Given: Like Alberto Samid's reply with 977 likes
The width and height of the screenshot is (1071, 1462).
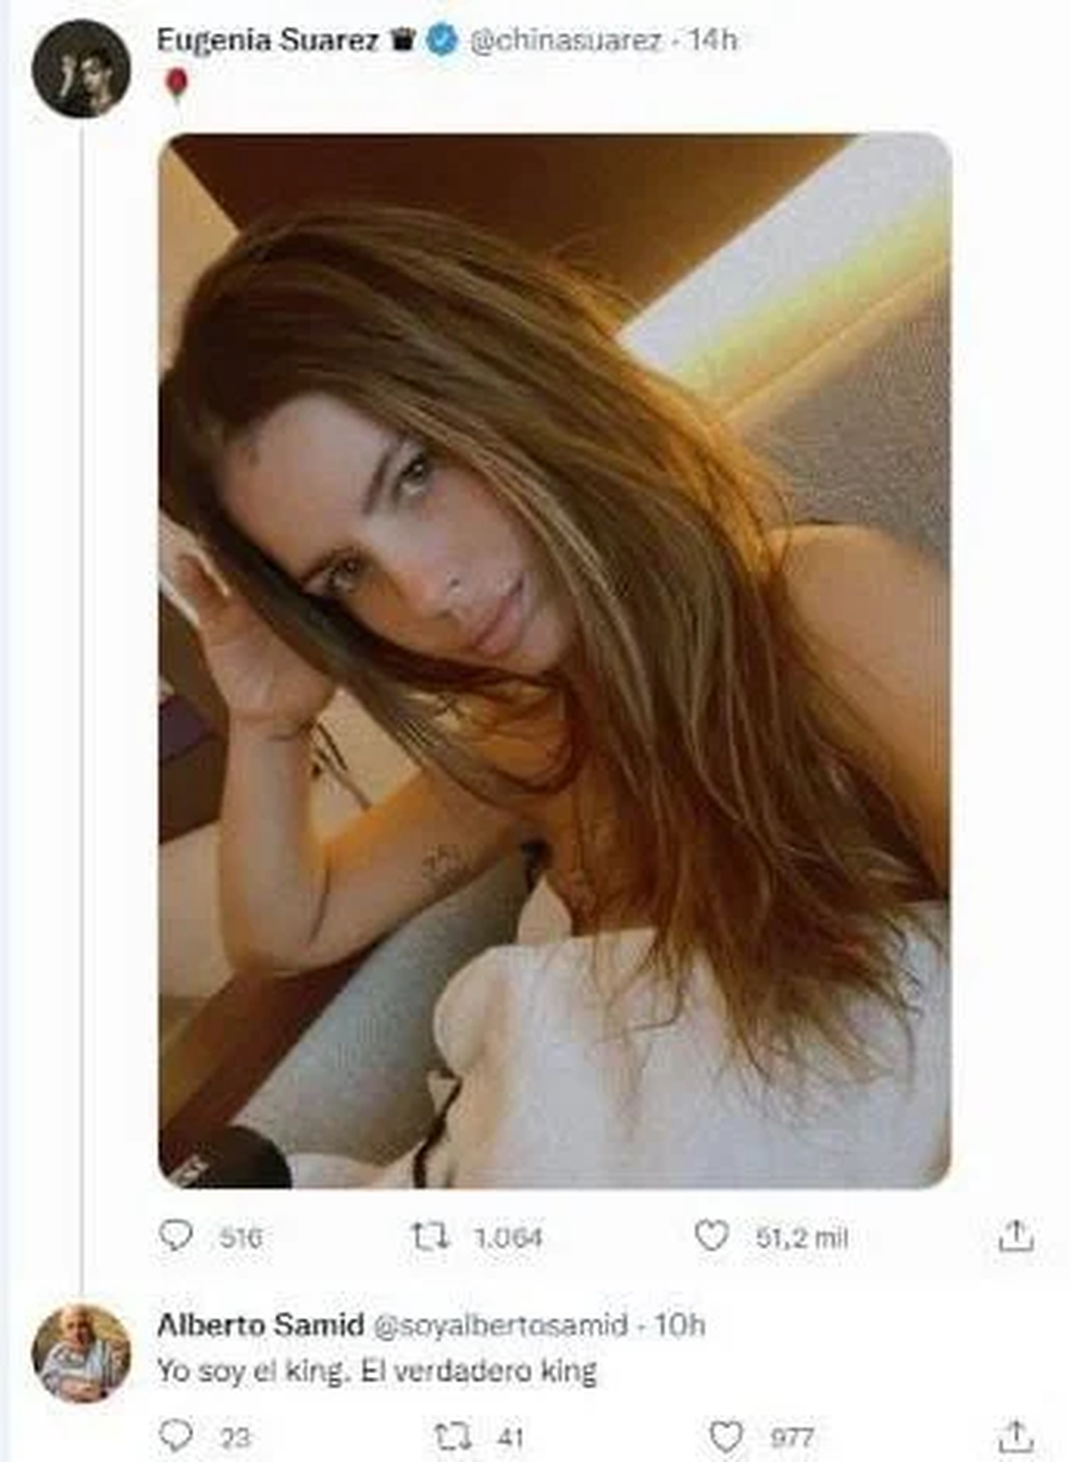Looking at the screenshot, I should point(725,1436).
